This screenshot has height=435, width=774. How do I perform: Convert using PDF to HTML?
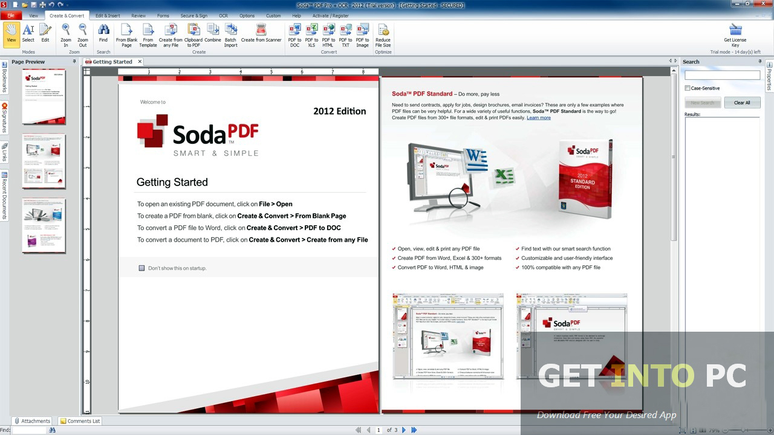(x=328, y=35)
